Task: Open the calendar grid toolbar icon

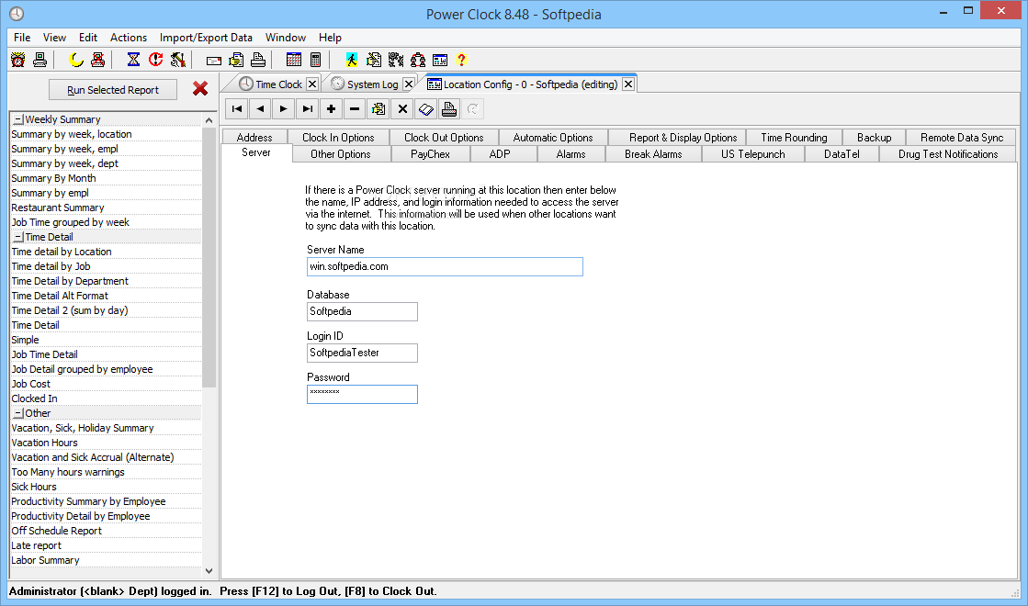Action: [294, 61]
